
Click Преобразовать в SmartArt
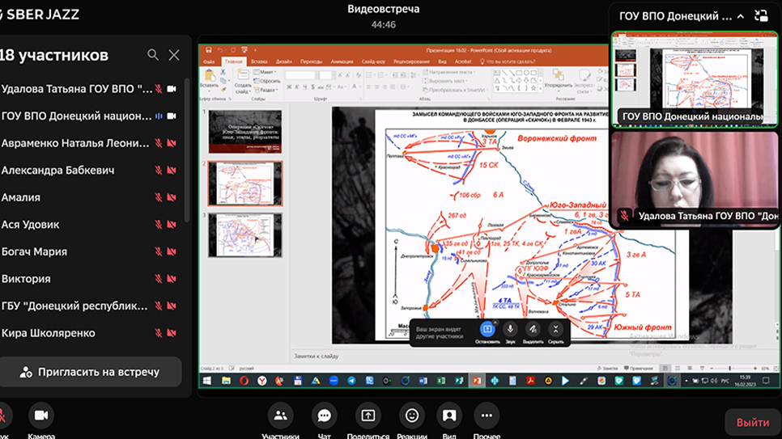tap(455, 91)
